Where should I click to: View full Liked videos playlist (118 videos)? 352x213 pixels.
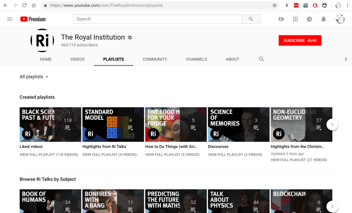pos(49,155)
